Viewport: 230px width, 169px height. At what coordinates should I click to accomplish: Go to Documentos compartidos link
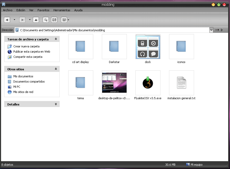coord(29,82)
